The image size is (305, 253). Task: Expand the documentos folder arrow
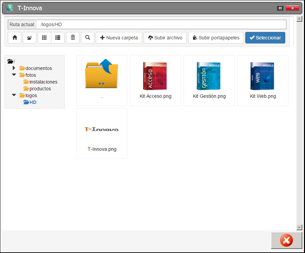(14, 68)
